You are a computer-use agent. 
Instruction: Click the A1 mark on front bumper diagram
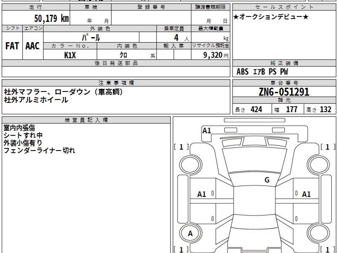coord(207,130)
